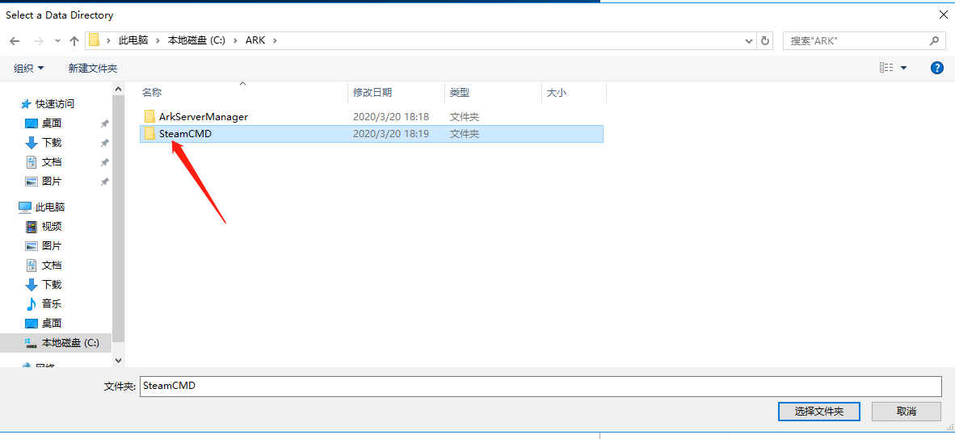Open the 组织 menu

[x=28, y=68]
